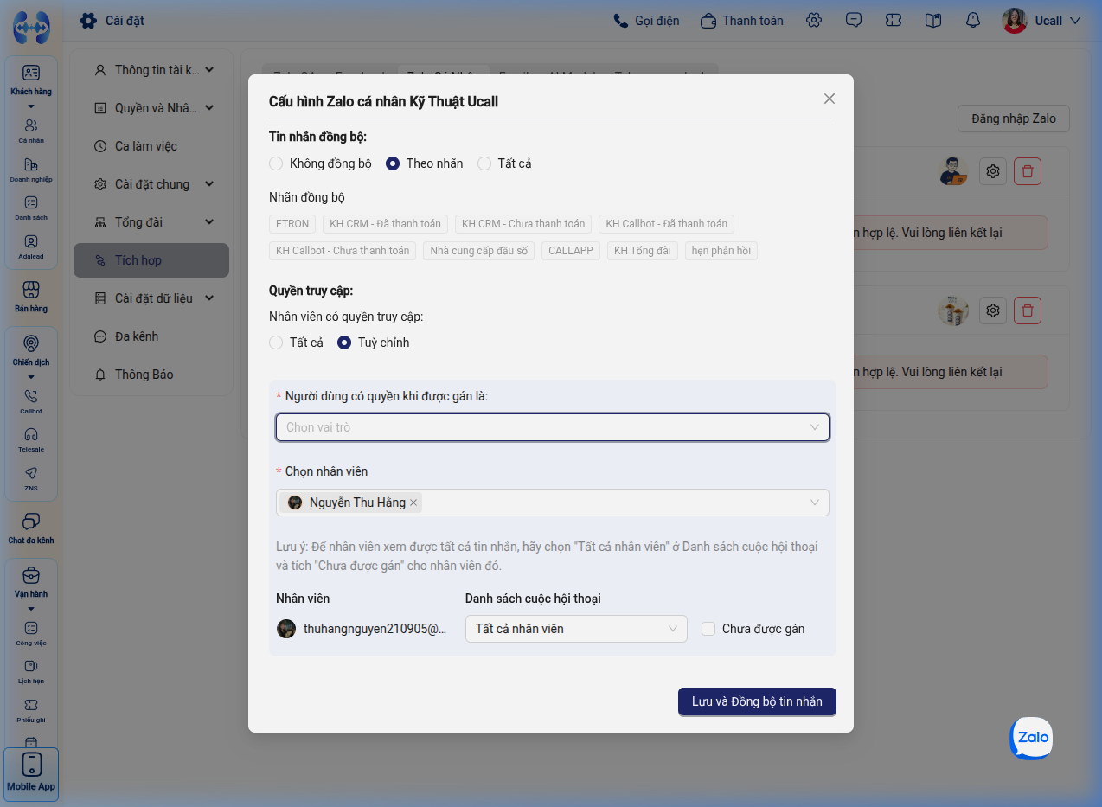Screen dimensions: 1102x807
Task: Expand the Cài đặt chung section
Action: pos(153,184)
